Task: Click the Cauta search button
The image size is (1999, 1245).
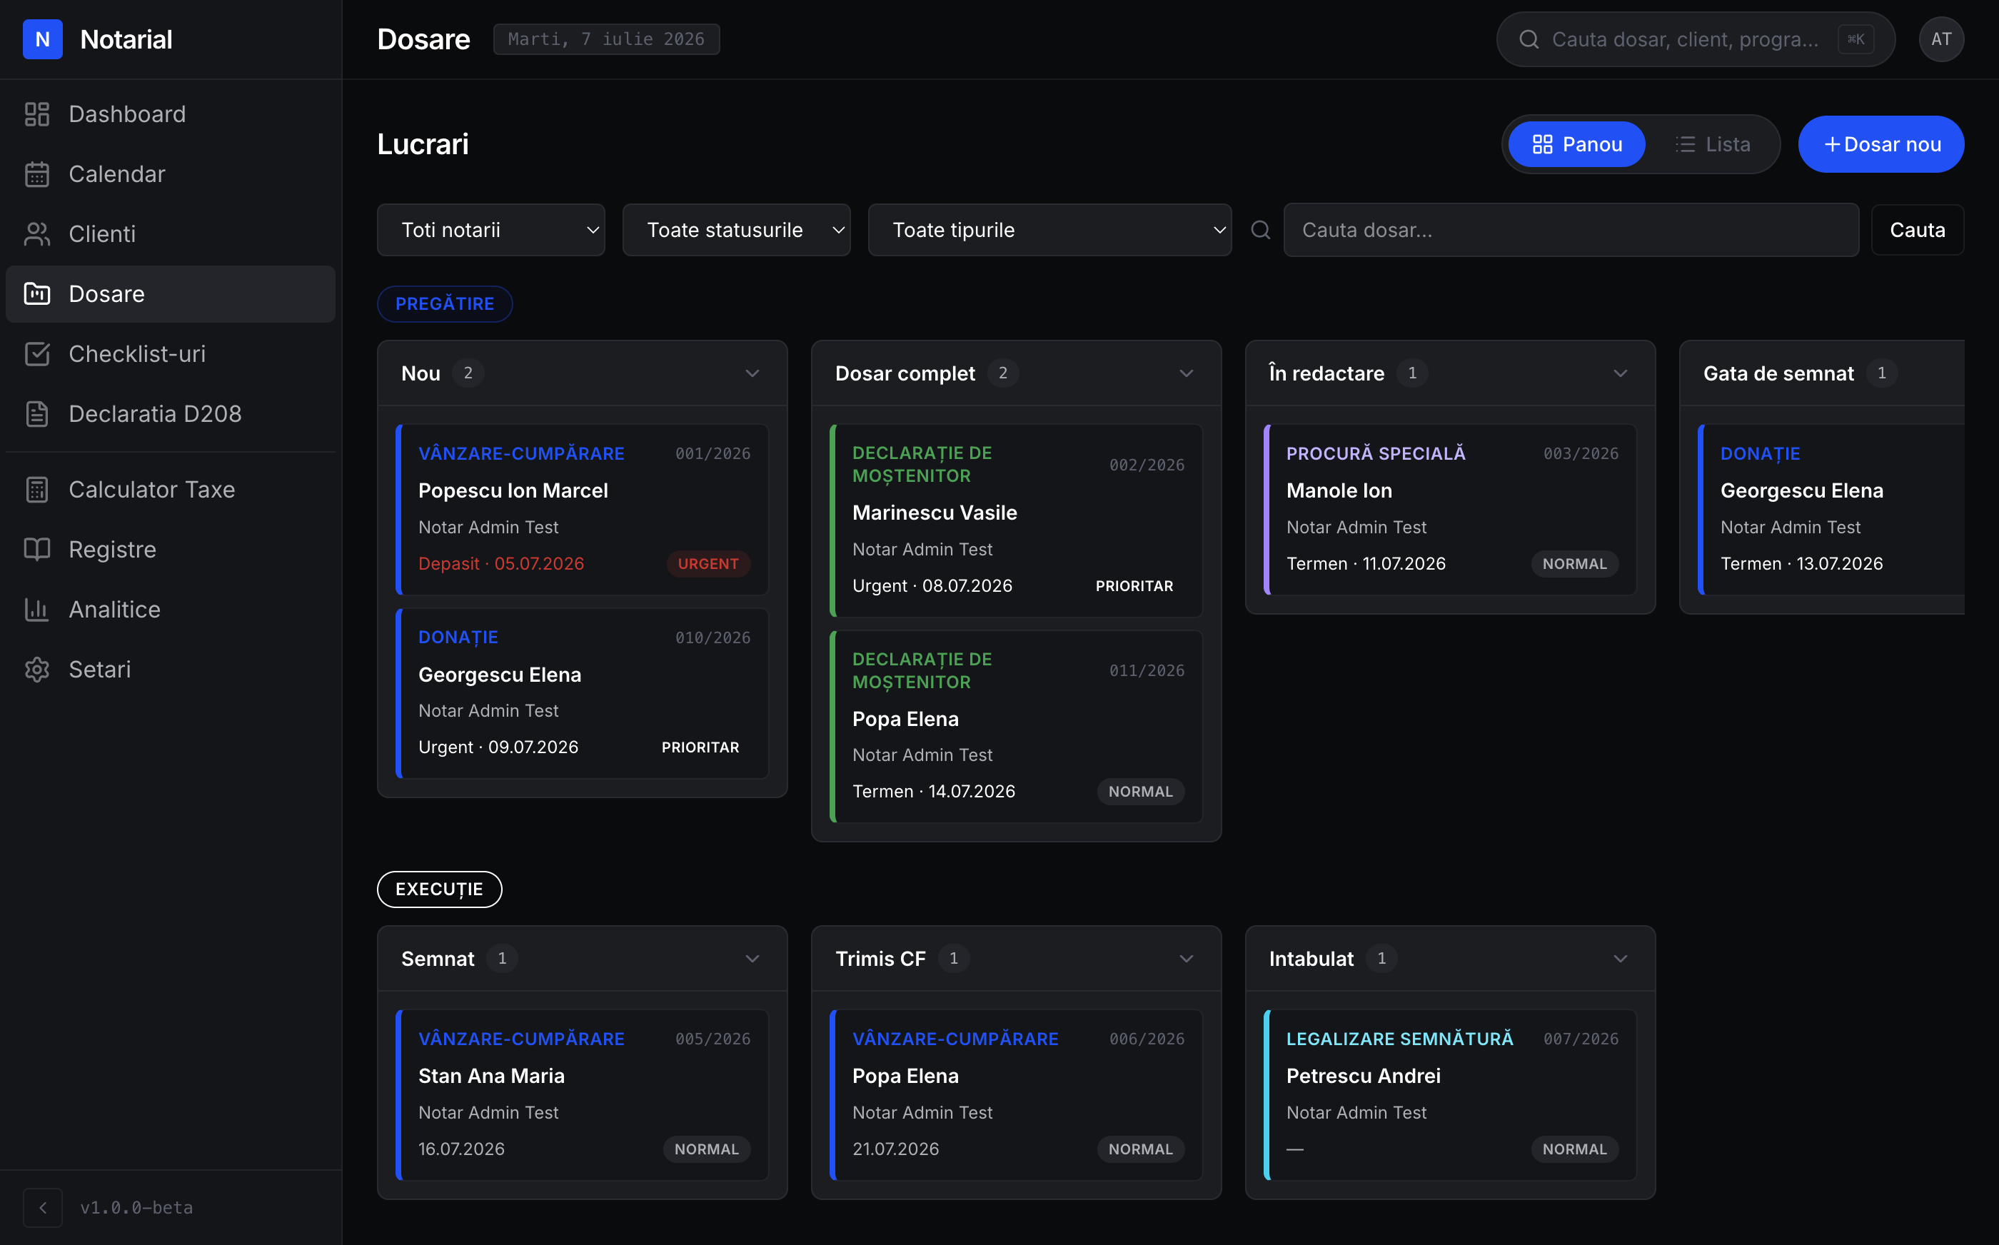Action: [x=1917, y=230]
